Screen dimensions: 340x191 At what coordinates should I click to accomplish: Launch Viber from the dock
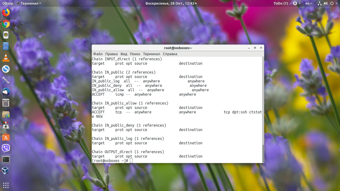(6, 148)
